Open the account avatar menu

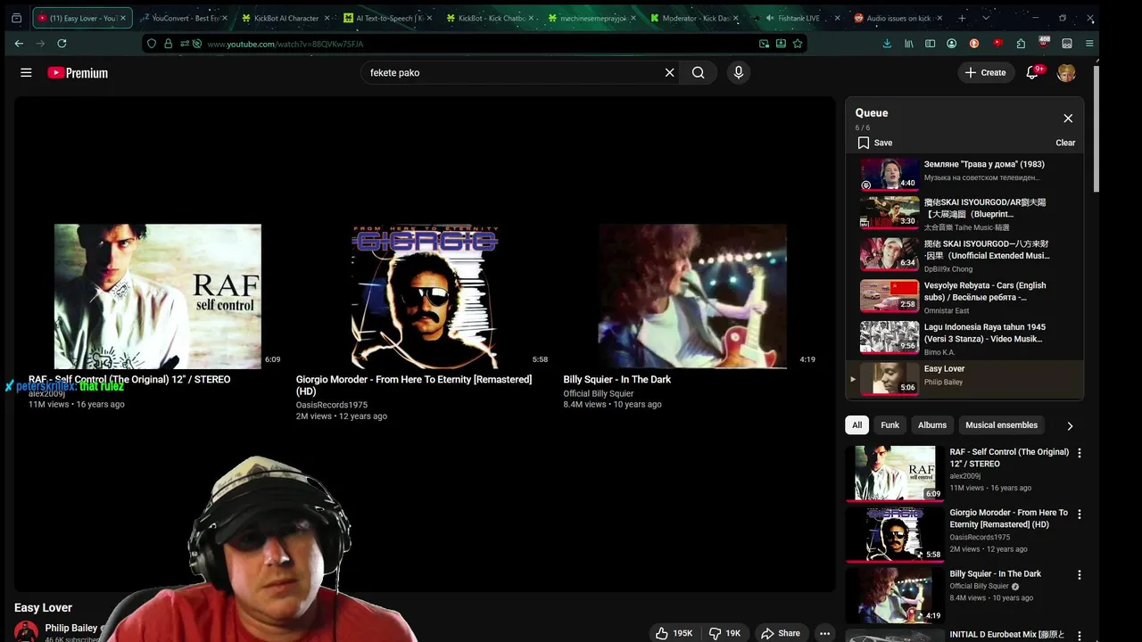(x=1066, y=73)
